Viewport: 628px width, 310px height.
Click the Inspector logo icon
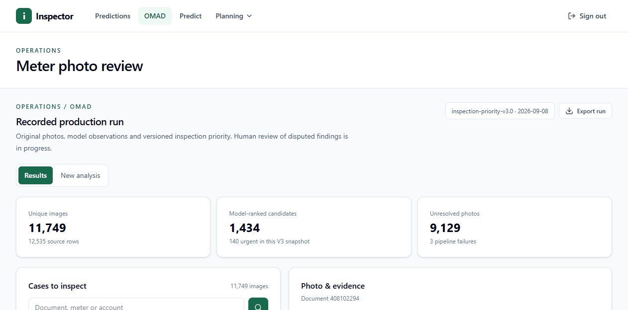24,16
